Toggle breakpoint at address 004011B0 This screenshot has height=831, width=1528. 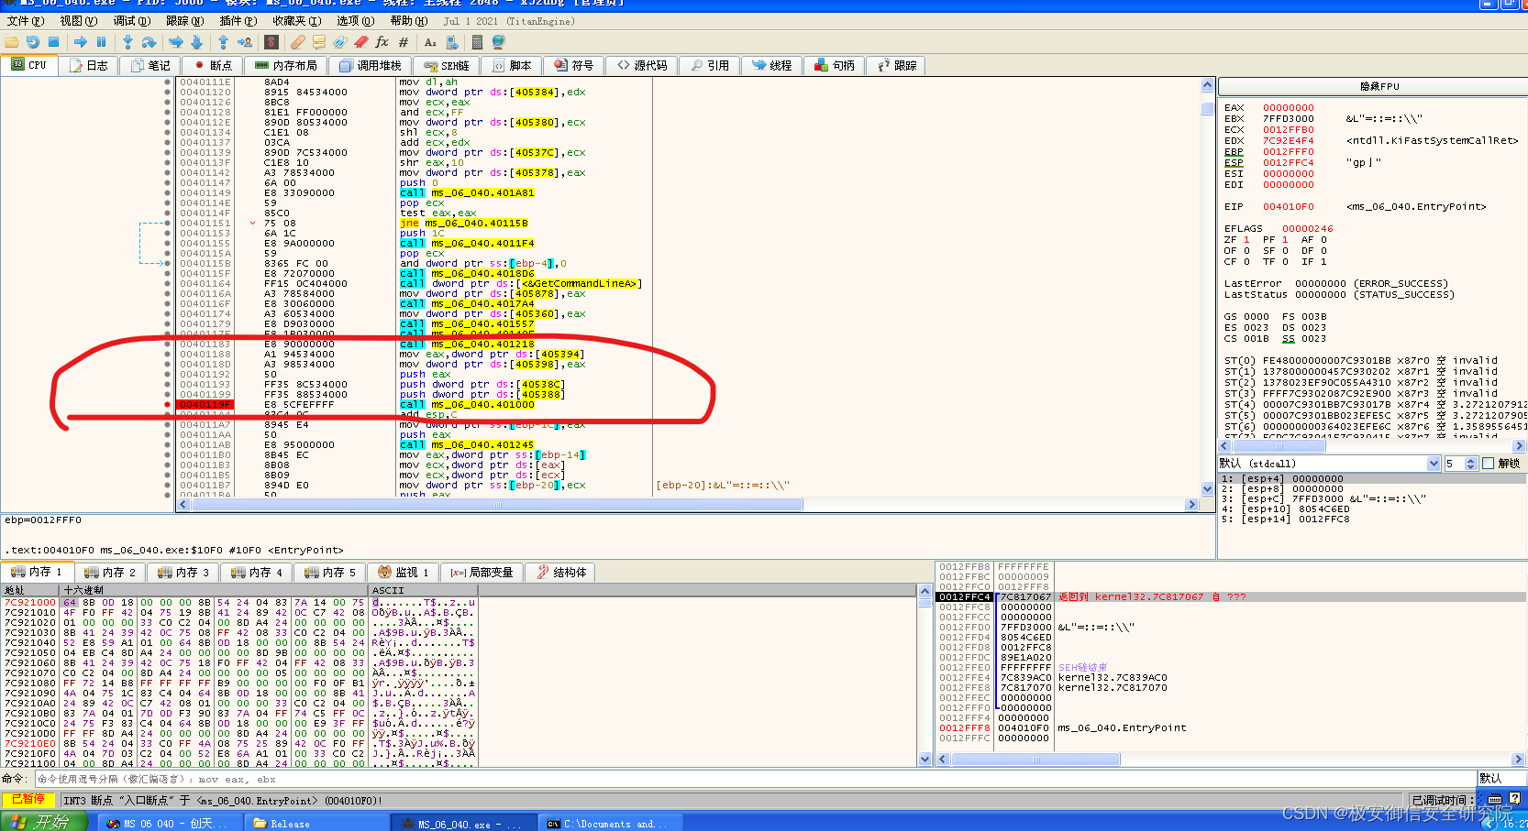click(x=167, y=454)
